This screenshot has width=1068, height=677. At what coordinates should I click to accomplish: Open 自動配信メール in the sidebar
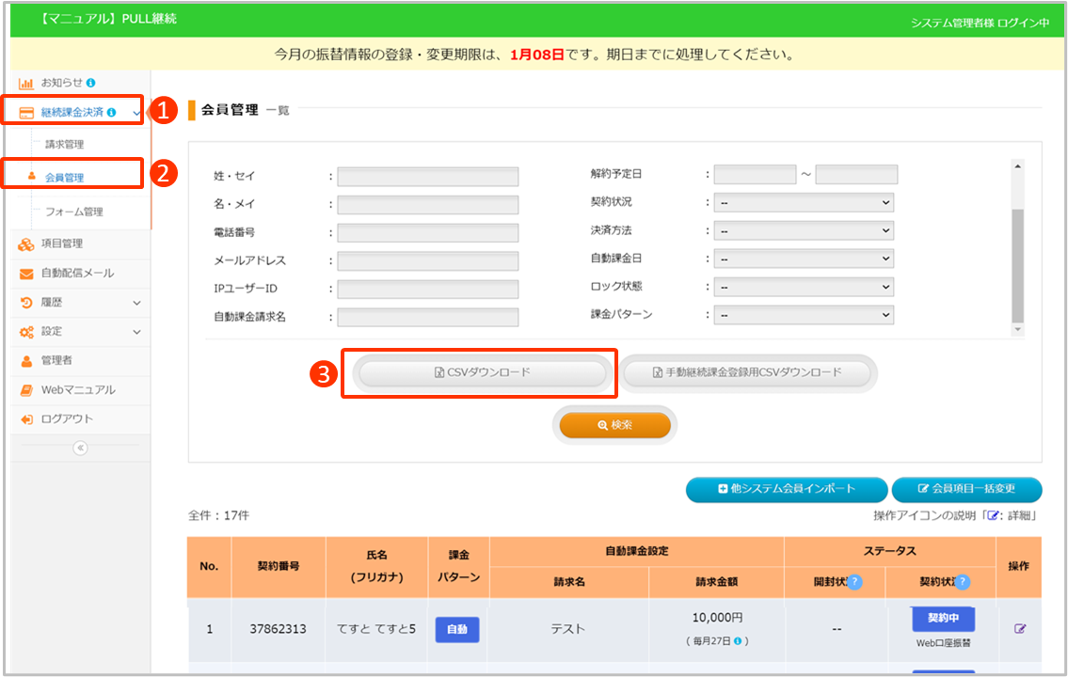click(x=77, y=274)
